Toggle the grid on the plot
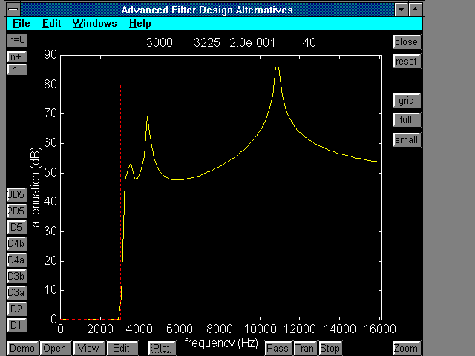This screenshot has height=356, width=475. 407,101
